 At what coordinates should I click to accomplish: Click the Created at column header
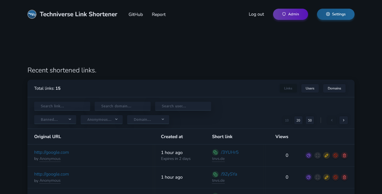[x=172, y=137]
